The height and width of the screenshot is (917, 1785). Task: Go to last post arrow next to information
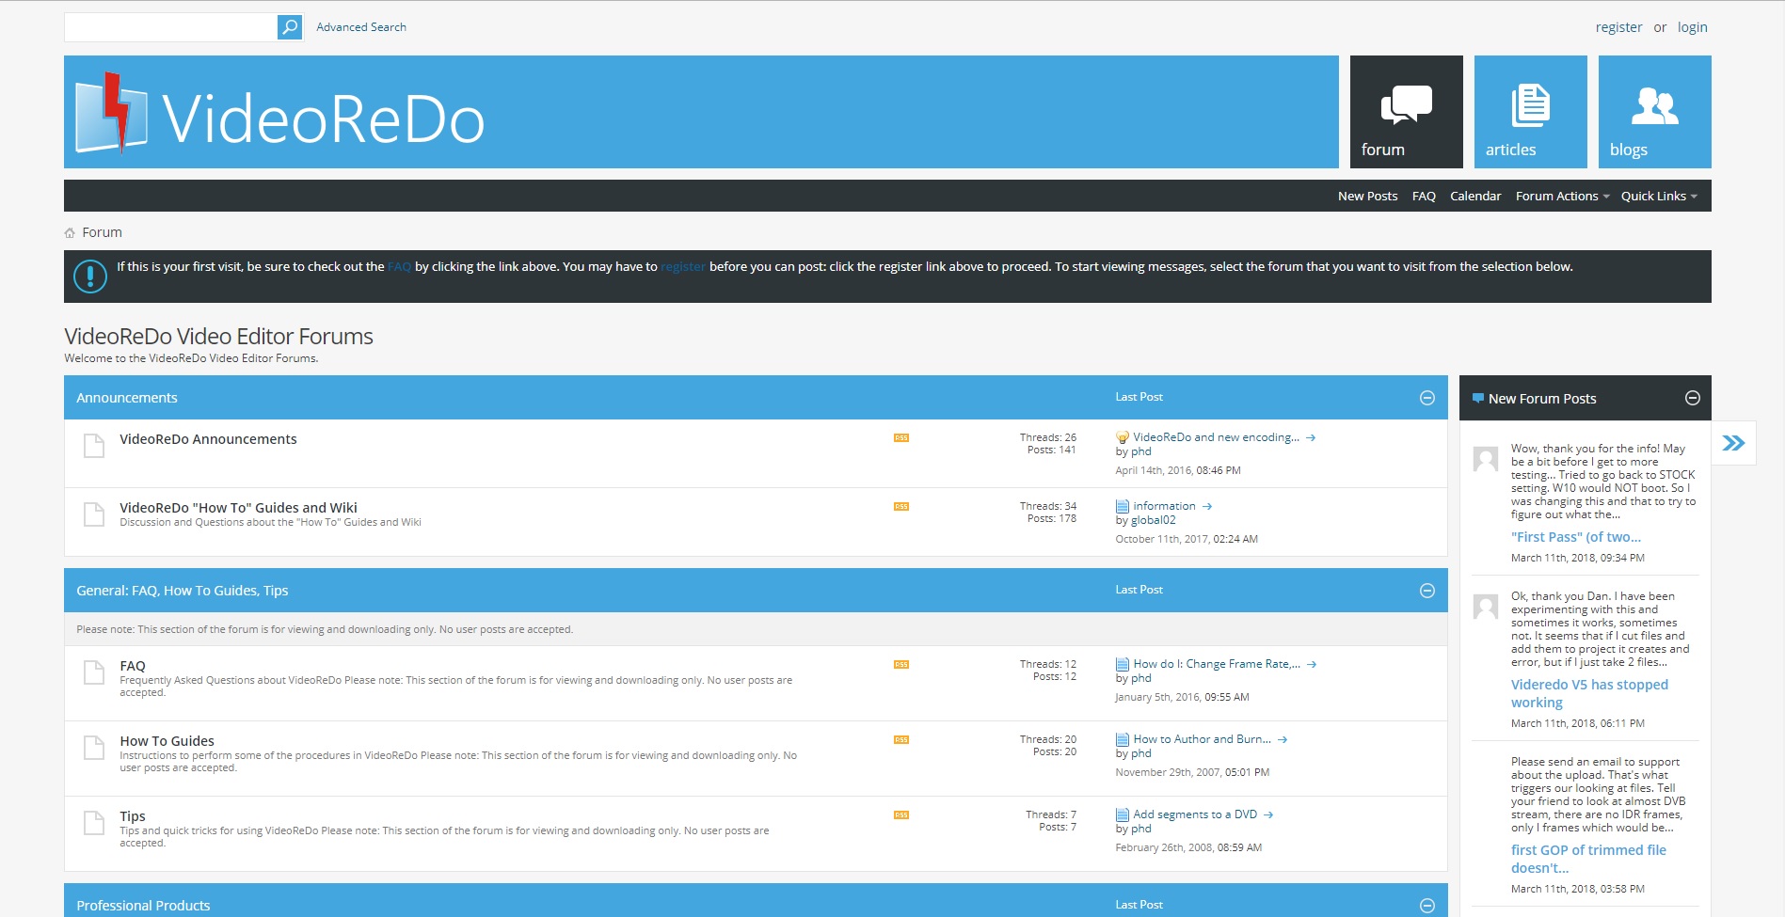(1207, 507)
